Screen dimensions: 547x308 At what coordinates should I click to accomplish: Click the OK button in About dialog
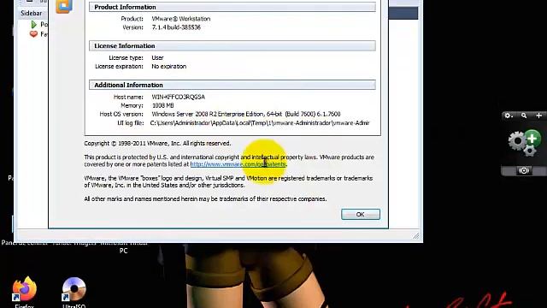pos(361,214)
